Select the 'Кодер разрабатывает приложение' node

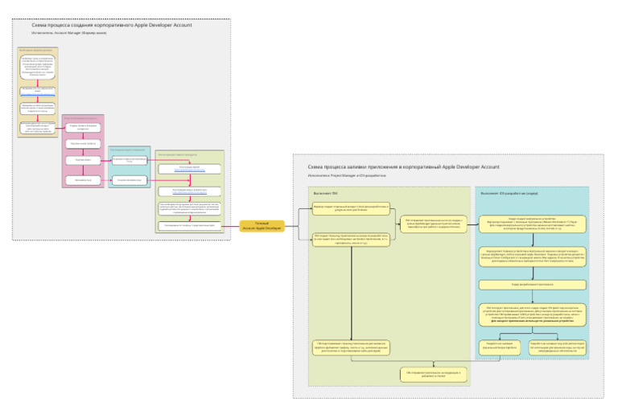pyautogui.click(x=533, y=285)
